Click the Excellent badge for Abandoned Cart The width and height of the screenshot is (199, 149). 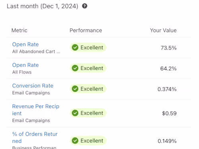point(88,47)
